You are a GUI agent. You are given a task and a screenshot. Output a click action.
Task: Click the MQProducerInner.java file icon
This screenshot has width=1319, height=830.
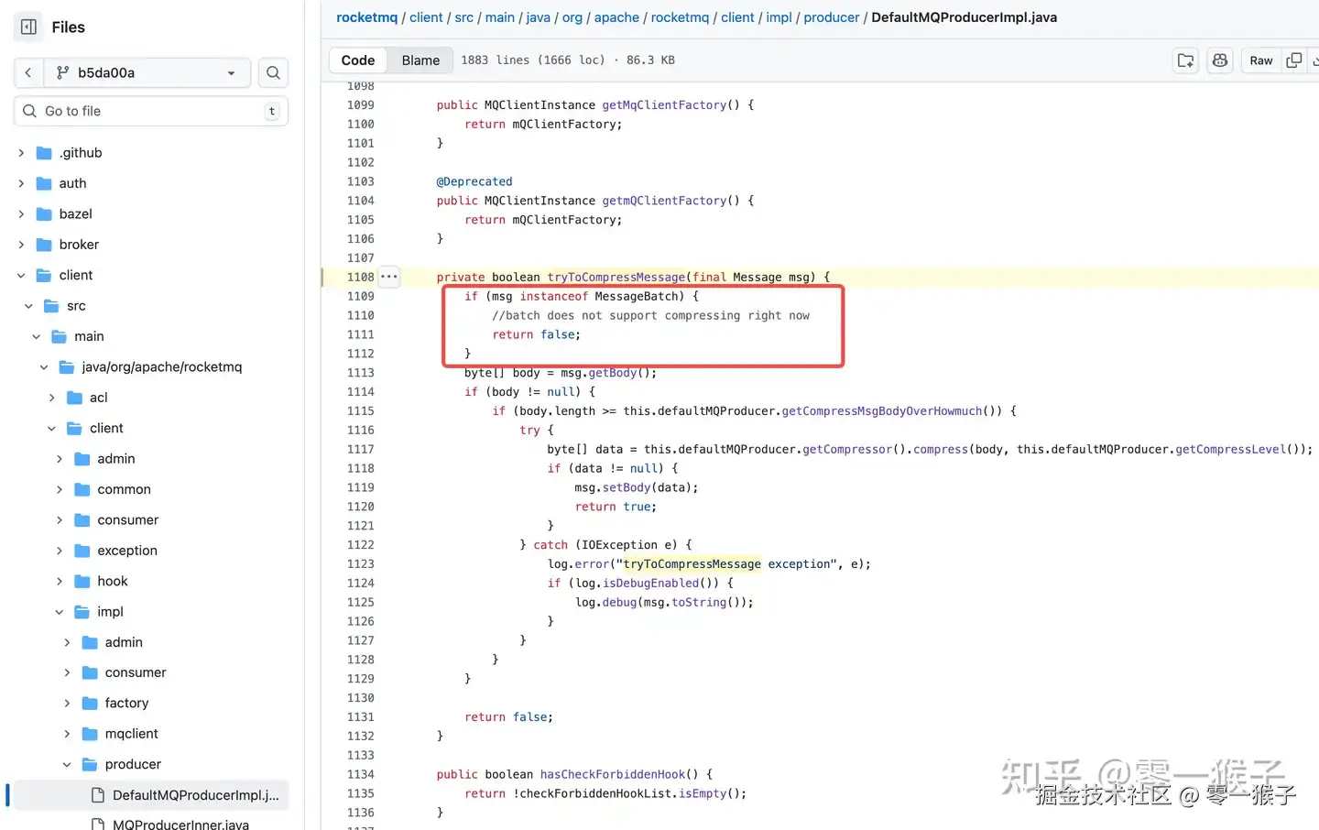(x=98, y=824)
